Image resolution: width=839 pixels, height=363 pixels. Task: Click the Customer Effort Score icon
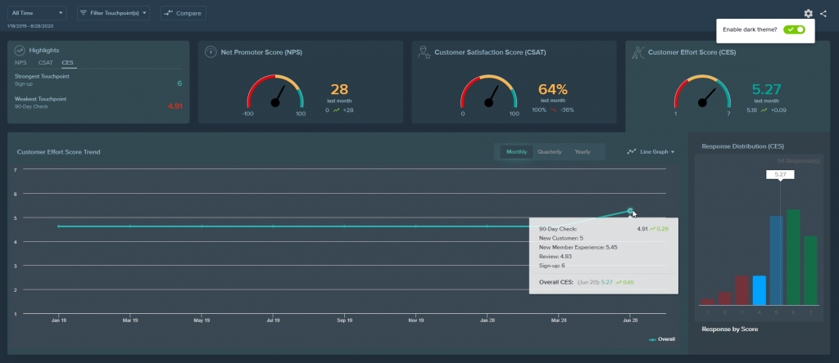click(x=637, y=52)
